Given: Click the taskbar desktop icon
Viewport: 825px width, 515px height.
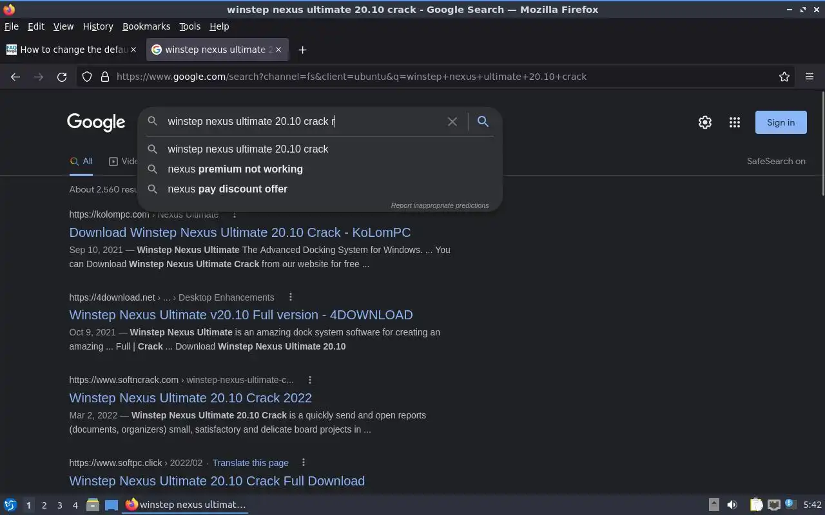Looking at the screenshot, I should point(112,505).
